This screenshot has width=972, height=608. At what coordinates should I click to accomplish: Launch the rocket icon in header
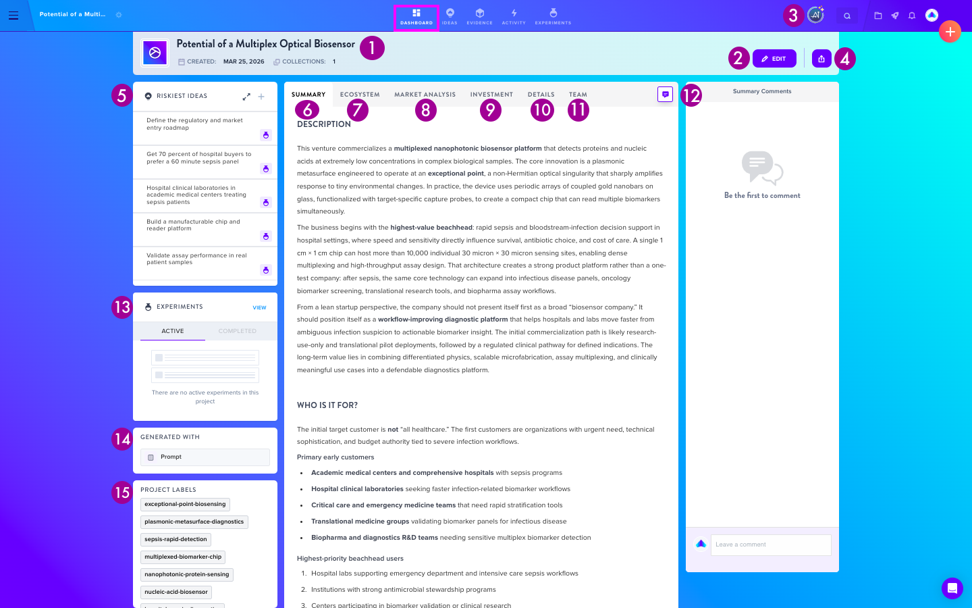(895, 16)
